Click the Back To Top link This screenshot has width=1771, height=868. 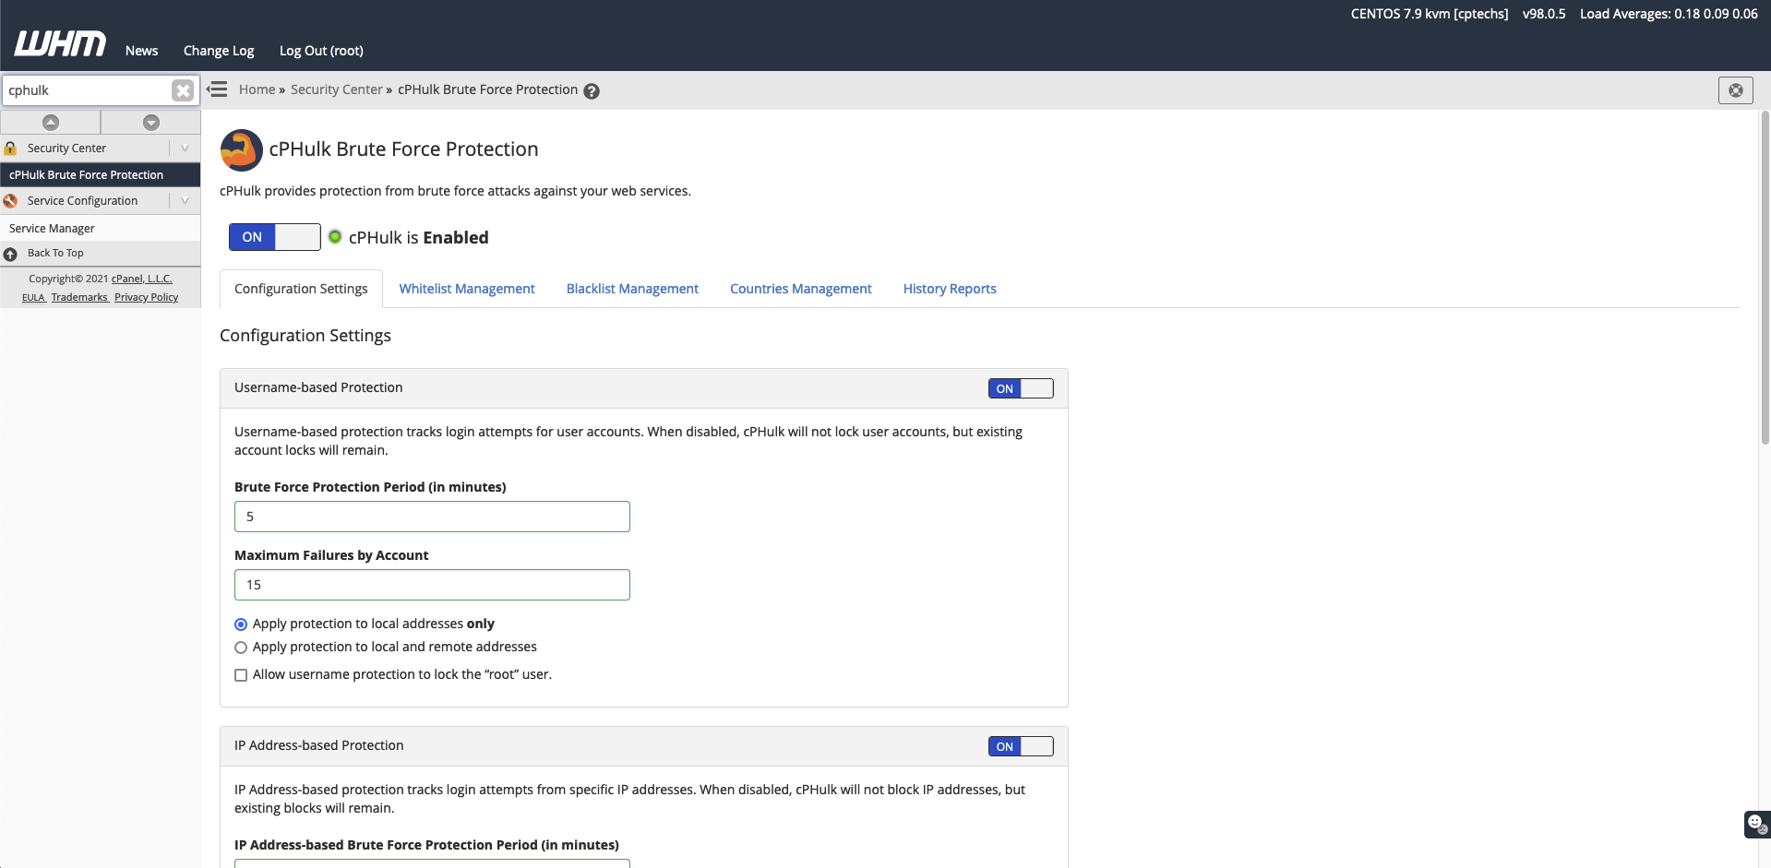pos(55,254)
